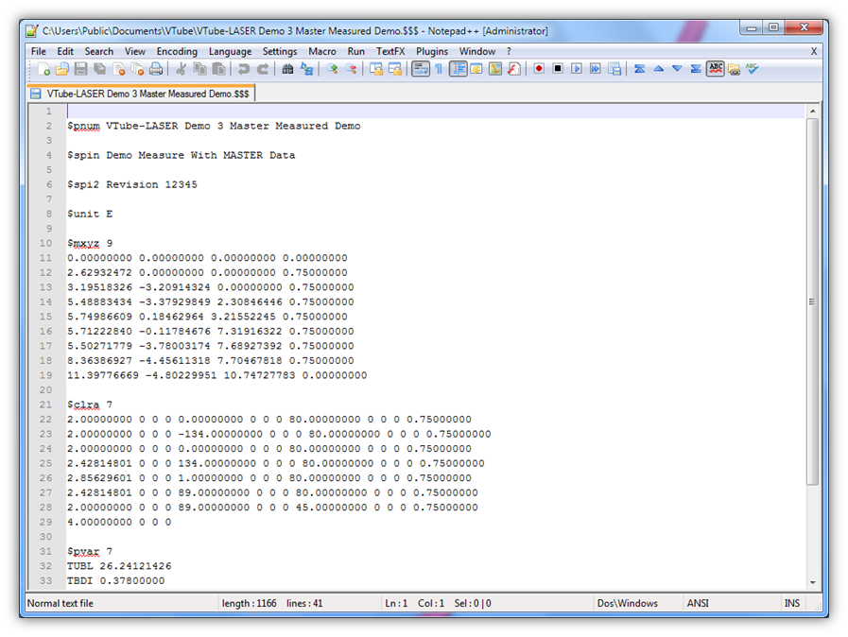Screen dimensions: 848x637
Task: Click the vertical scrollbar down arrow
Action: (812, 582)
